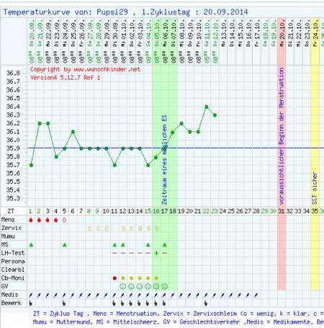Click the GV smiley on cycle day 12
324x328 pixels.
(123, 286)
